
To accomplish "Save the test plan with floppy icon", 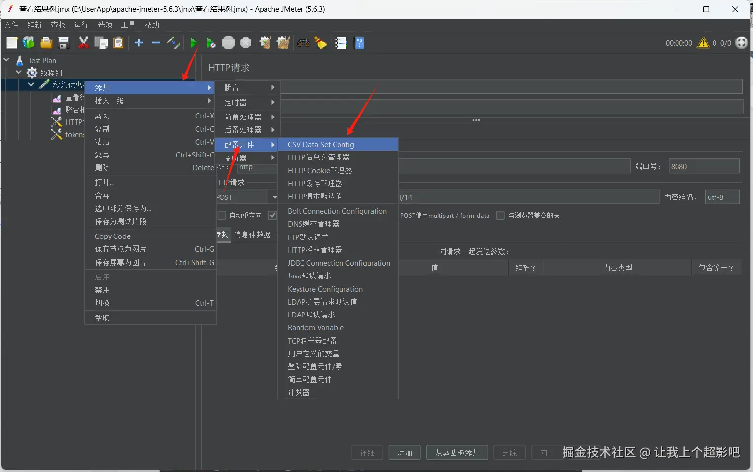I will pyautogui.click(x=64, y=43).
